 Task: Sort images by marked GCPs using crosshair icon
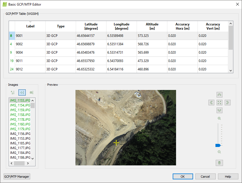[x=22, y=92]
